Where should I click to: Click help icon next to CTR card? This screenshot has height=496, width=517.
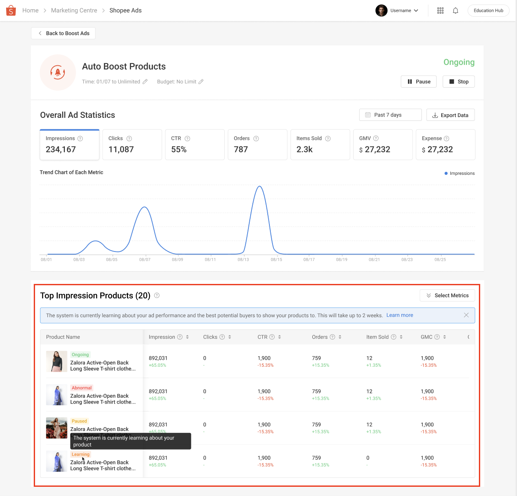coord(187,138)
